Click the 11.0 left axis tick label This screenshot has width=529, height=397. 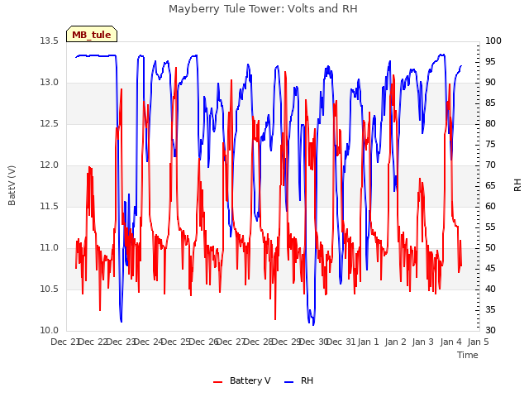point(50,248)
